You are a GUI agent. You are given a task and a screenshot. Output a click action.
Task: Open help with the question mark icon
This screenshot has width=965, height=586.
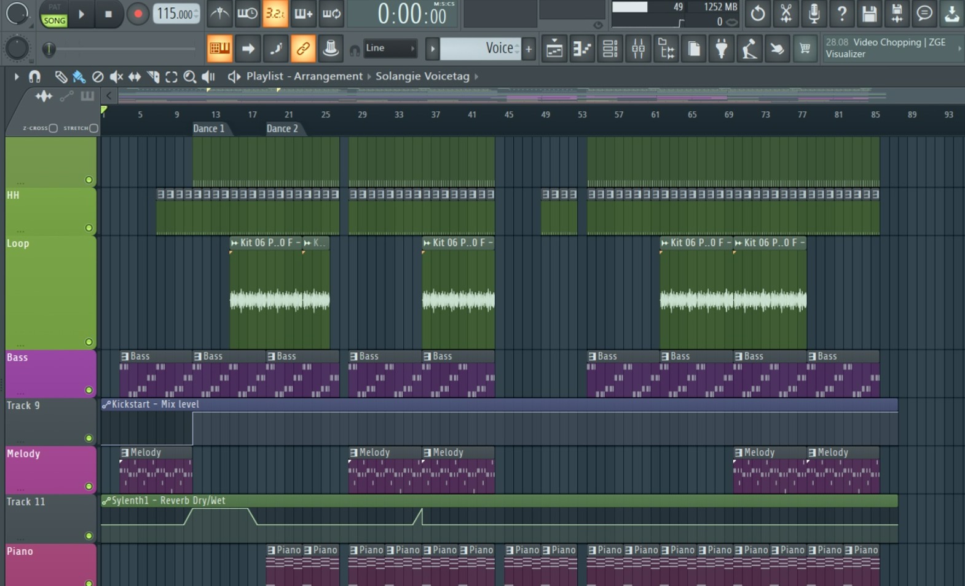click(841, 14)
